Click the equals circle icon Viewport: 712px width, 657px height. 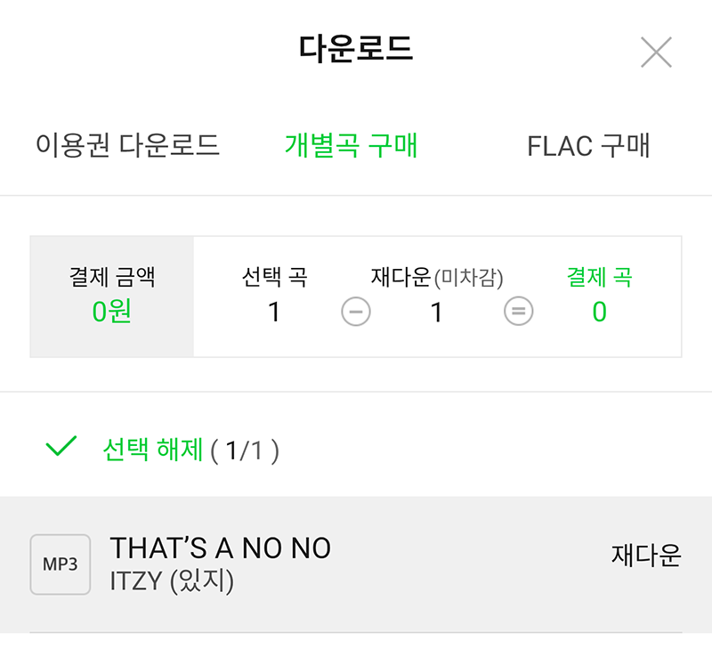click(519, 312)
